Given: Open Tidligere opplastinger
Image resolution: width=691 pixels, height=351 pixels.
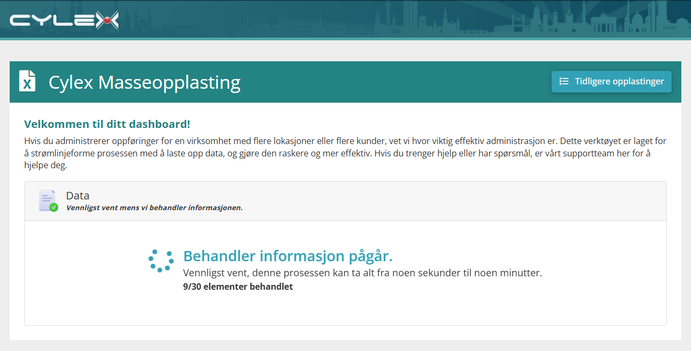Looking at the screenshot, I should pos(611,82).
